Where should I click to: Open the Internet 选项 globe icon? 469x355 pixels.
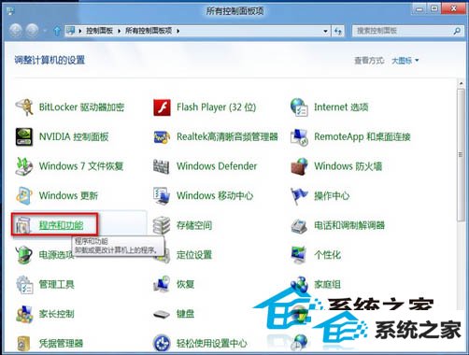tap(299, 107)
